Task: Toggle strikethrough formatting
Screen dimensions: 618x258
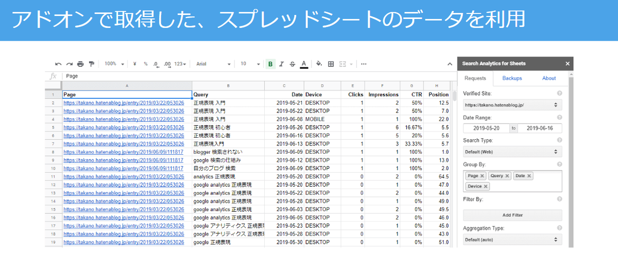Action: [293, 64]
